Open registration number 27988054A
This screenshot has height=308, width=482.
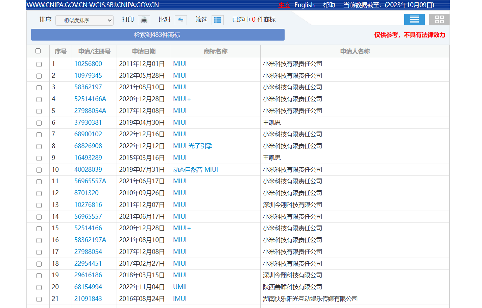(x=90, y=111)
